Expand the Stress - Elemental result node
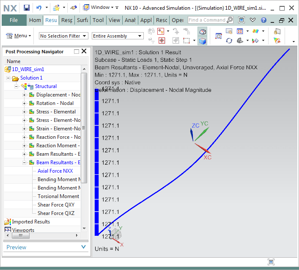The image size is (299, 270). click(x=24, y=112)
